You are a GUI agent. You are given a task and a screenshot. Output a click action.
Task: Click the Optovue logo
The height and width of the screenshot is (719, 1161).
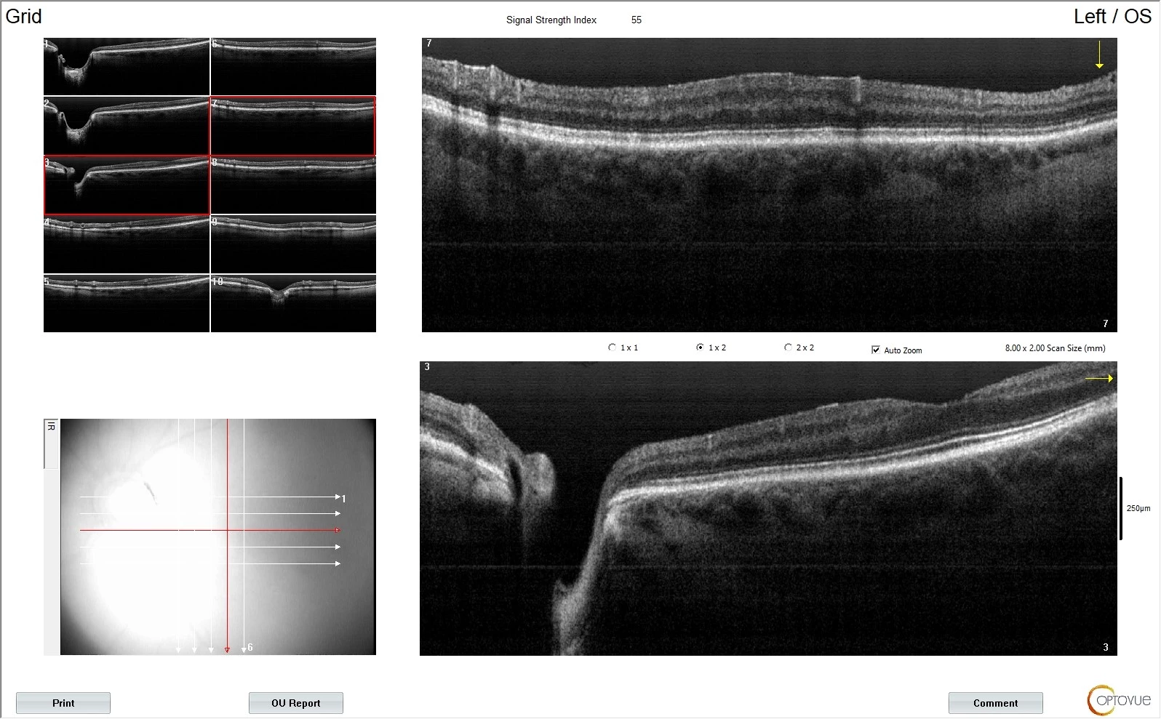click(1119, 700)
